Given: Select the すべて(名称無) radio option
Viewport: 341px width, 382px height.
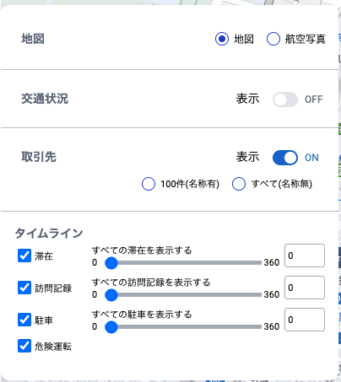Looking at the screenshot, I should 239,184.
